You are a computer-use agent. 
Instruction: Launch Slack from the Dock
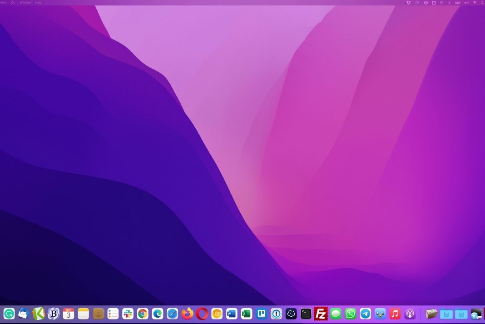point(128,314)
